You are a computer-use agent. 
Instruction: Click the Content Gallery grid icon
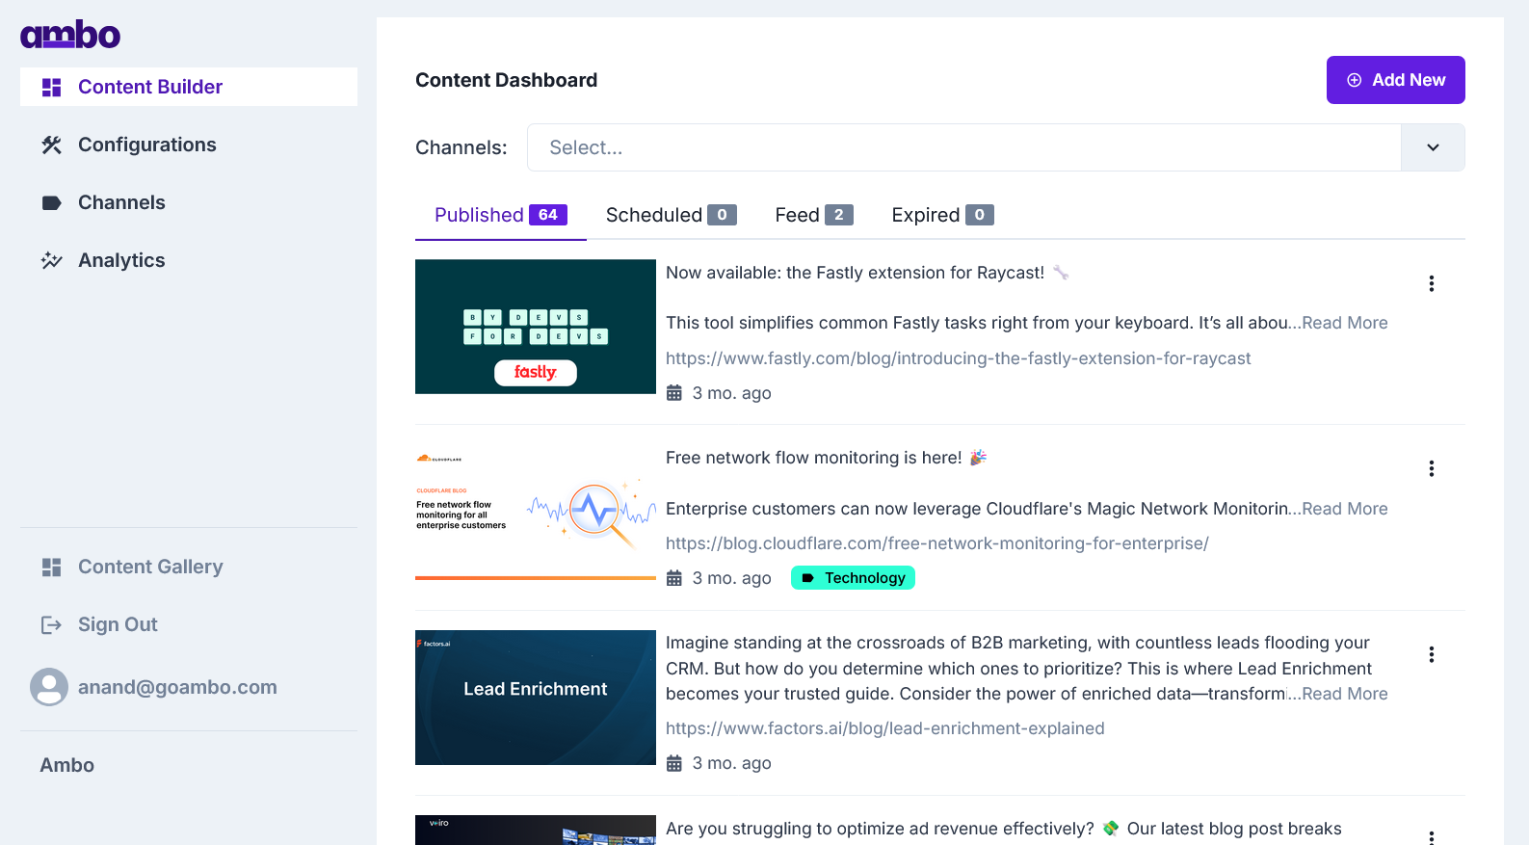click(x=52, y=568)
